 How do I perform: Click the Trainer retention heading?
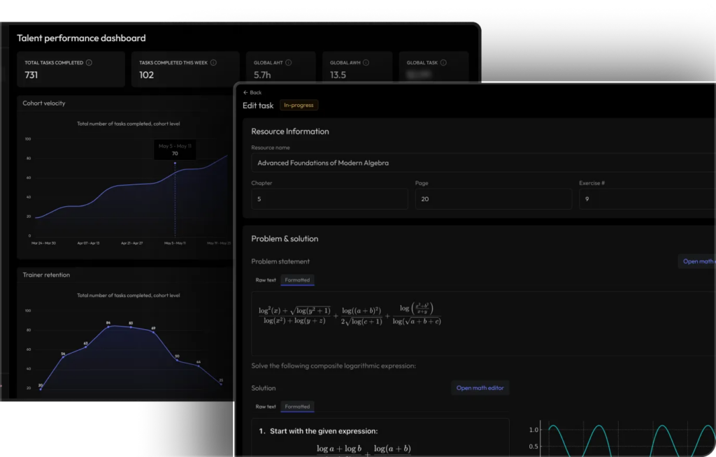point(46,275)
